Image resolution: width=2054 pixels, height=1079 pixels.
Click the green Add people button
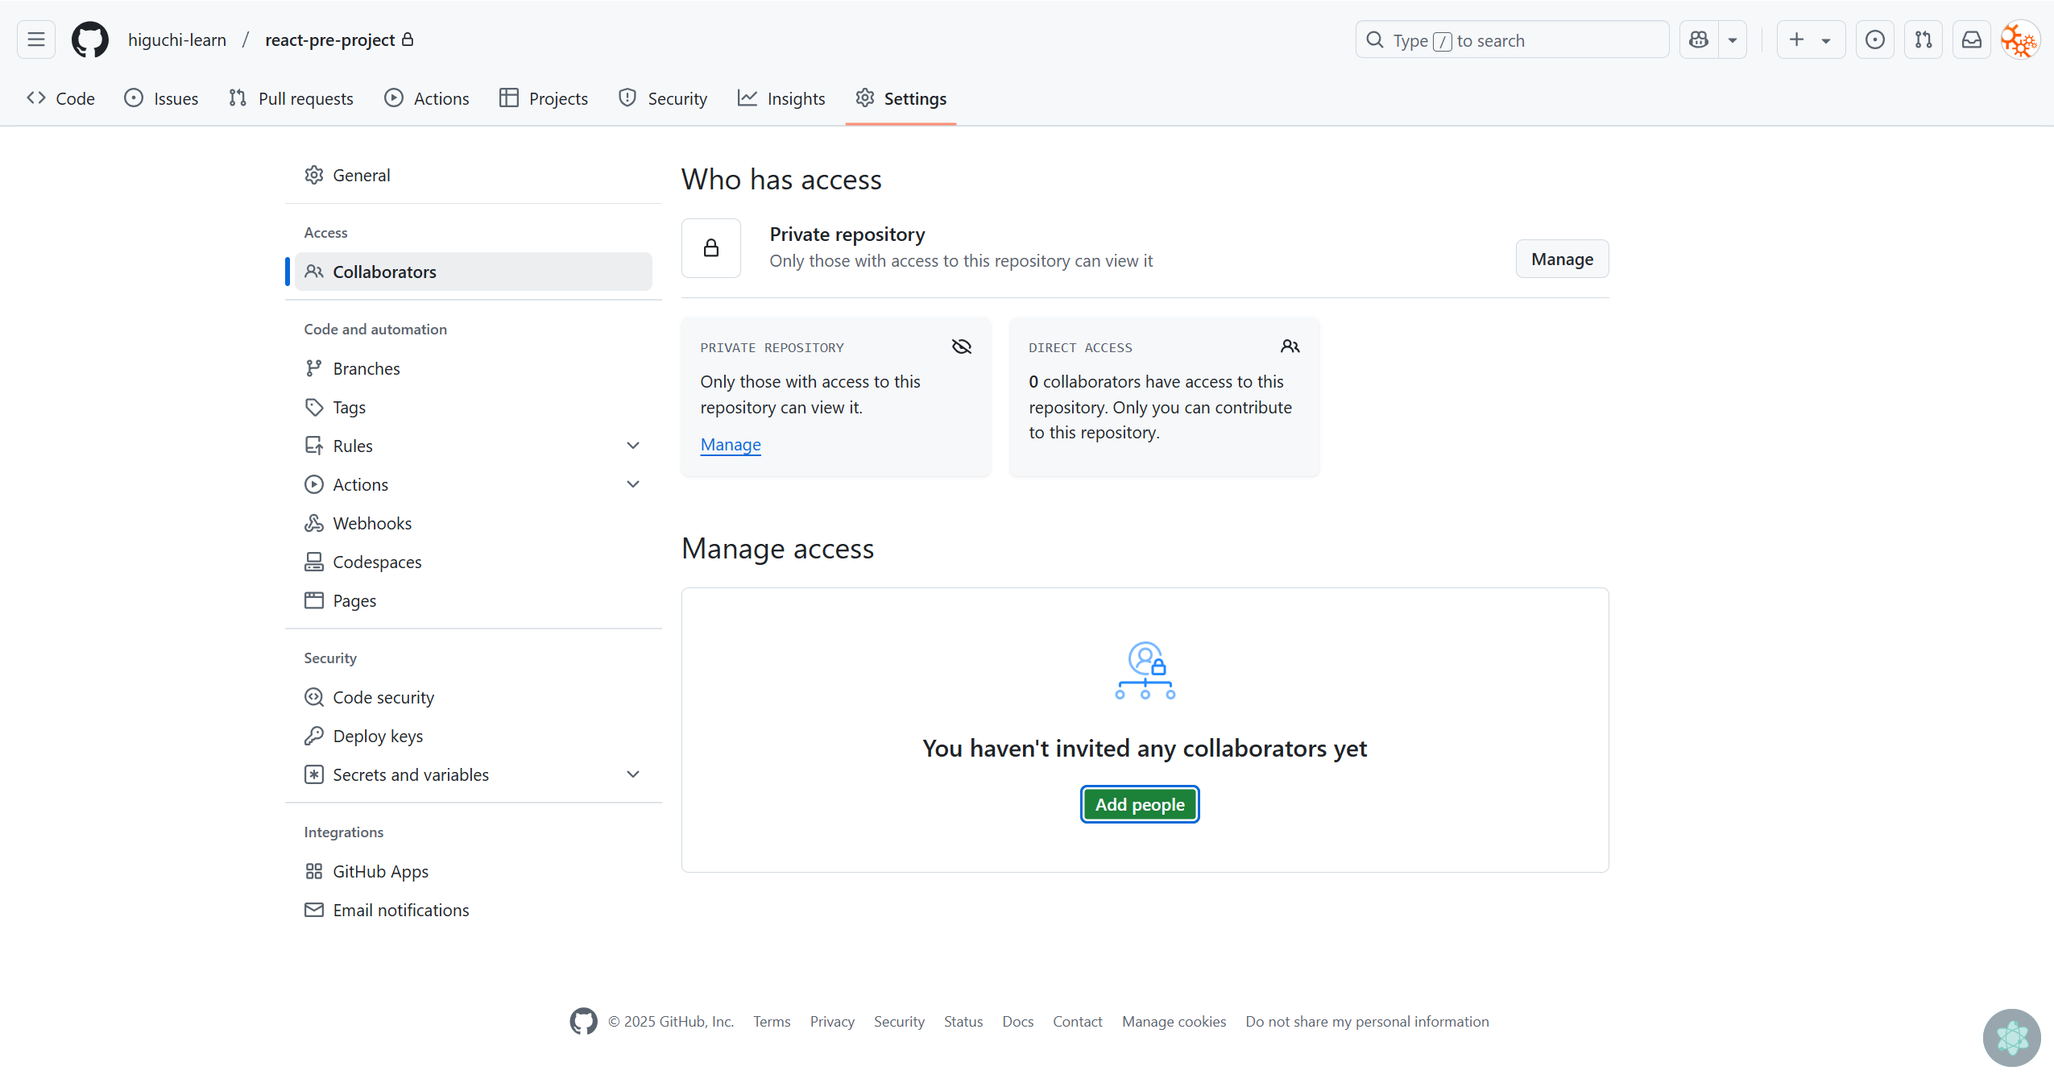1139,804
